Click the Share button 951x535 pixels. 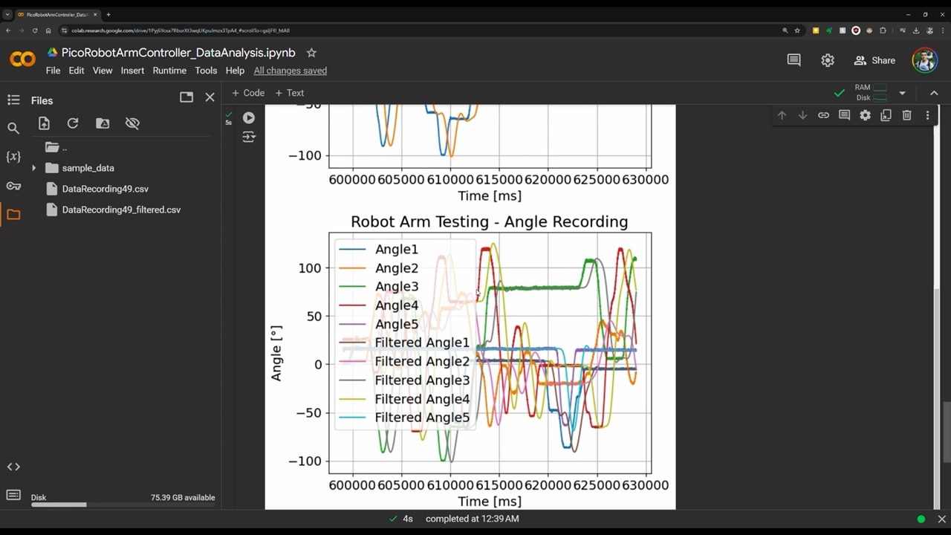click(x=874, y=60)
